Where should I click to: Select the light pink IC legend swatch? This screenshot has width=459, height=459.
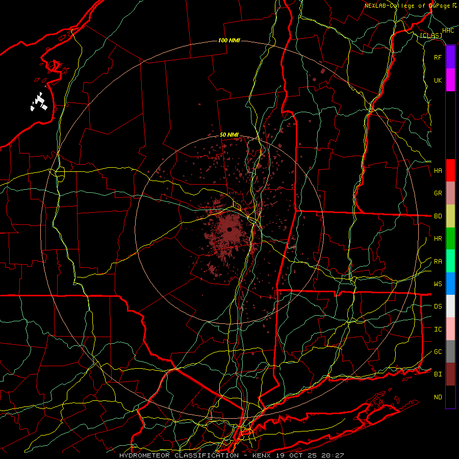450,329
